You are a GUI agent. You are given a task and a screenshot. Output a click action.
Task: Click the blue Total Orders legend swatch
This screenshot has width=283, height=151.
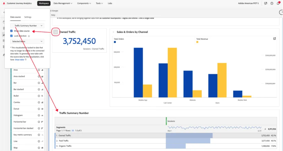click(115, 42)
